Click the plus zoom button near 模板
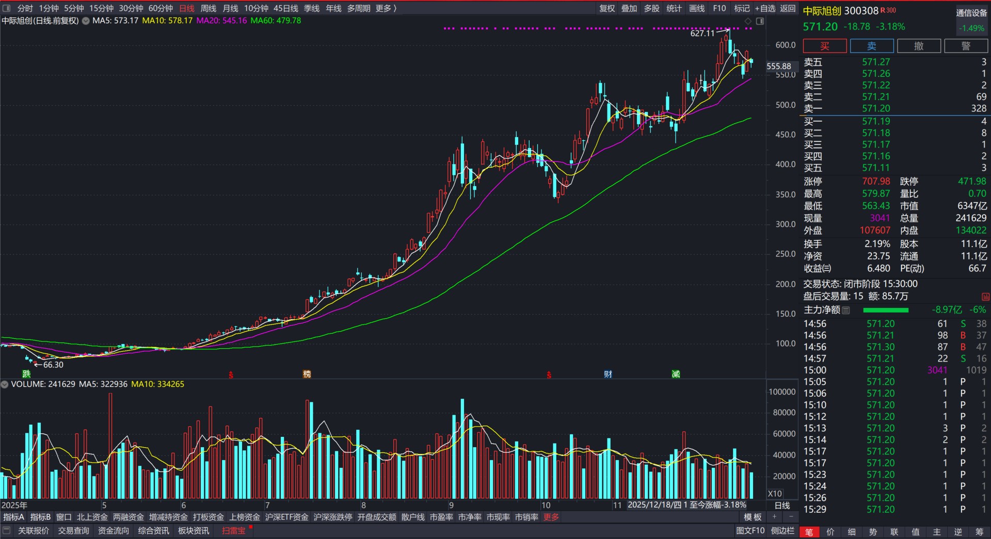Viewport: 991px width, 539px height. pyautogui.click(x=774, y=517)
